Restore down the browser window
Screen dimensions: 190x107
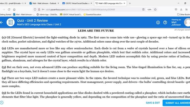(185, 3)
